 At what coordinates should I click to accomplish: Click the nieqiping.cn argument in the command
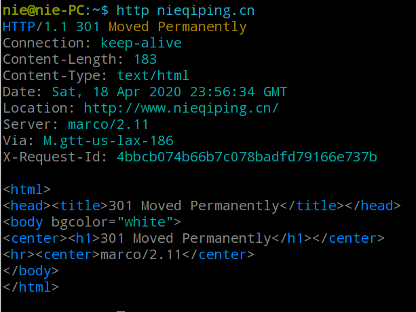206,11
